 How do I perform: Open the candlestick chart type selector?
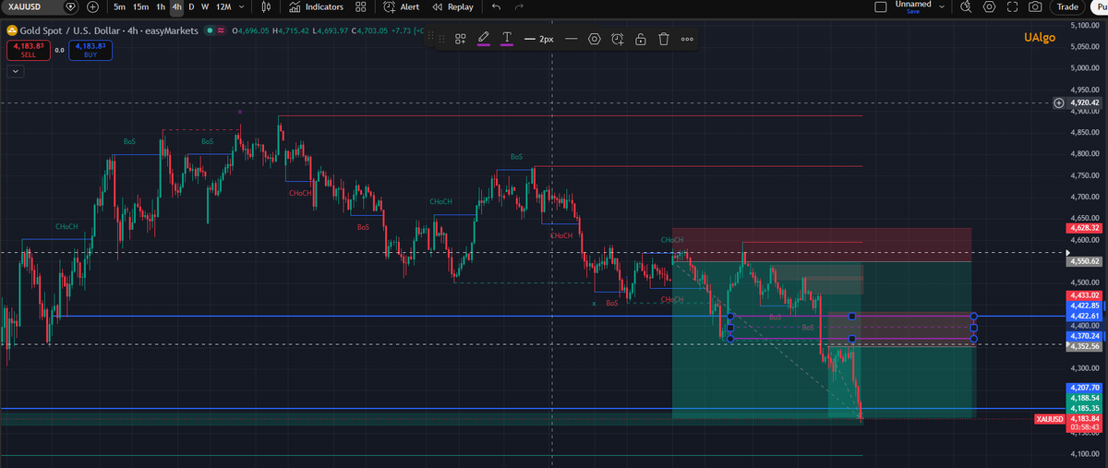point(266,7)
